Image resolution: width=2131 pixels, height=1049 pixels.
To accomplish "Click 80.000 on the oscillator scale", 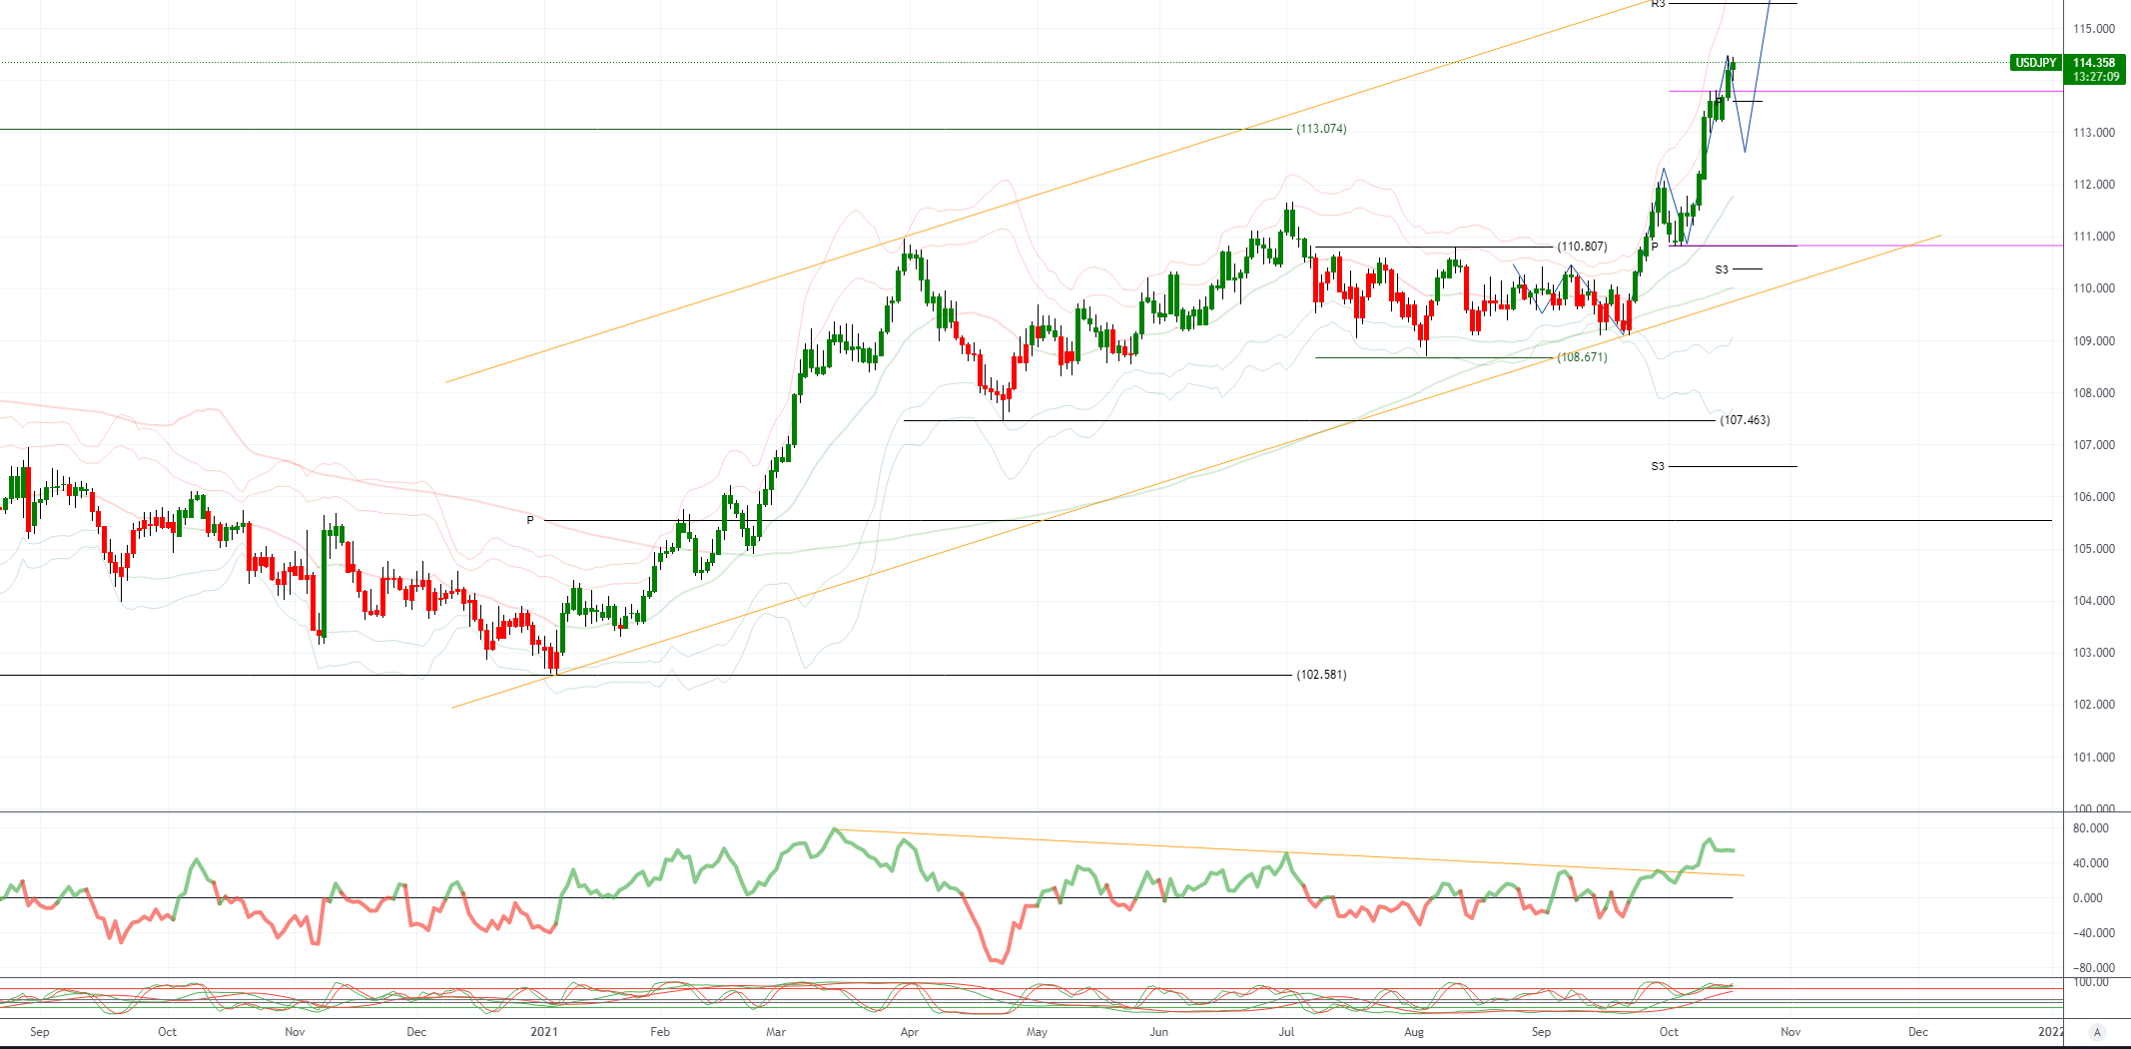I will [x=2091, y=828].
